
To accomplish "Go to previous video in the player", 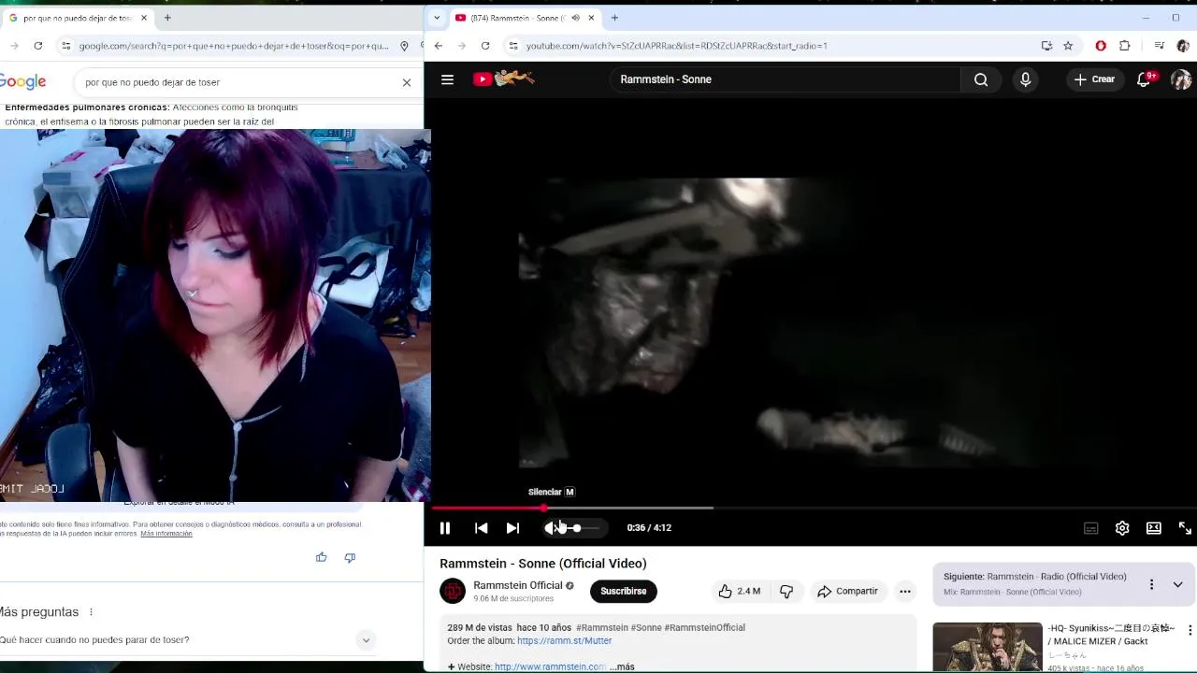I will [x=481, y=528].
